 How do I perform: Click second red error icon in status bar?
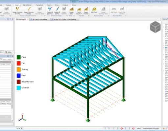133,128
